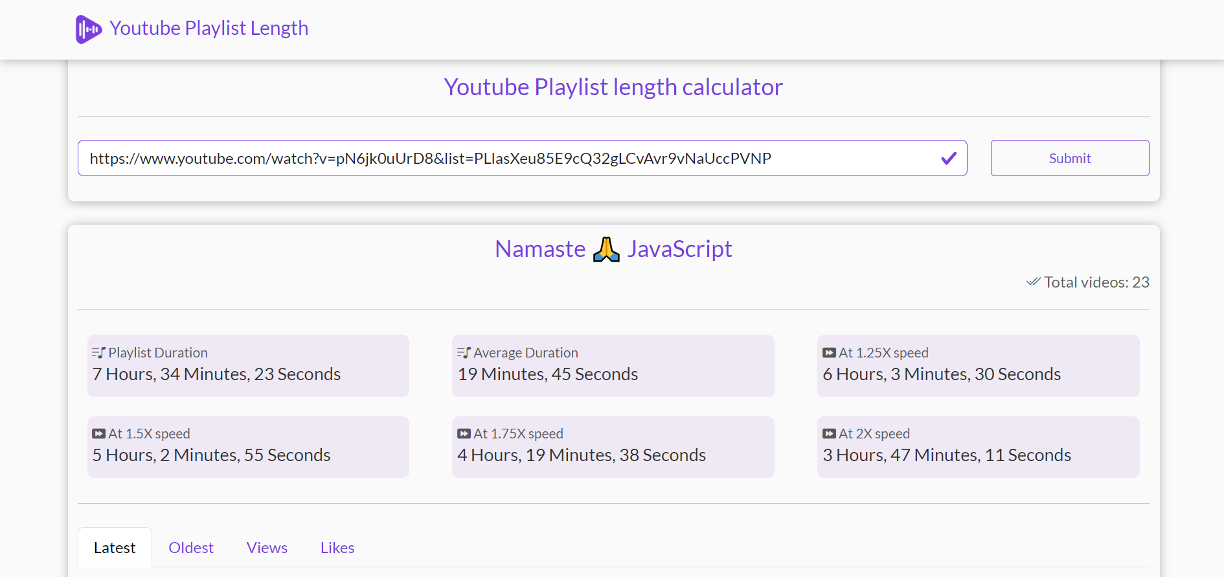This screenshot has width=1224, height=577.
Task: Click the praying hands emoji in the title
Action: click(606, 249)
